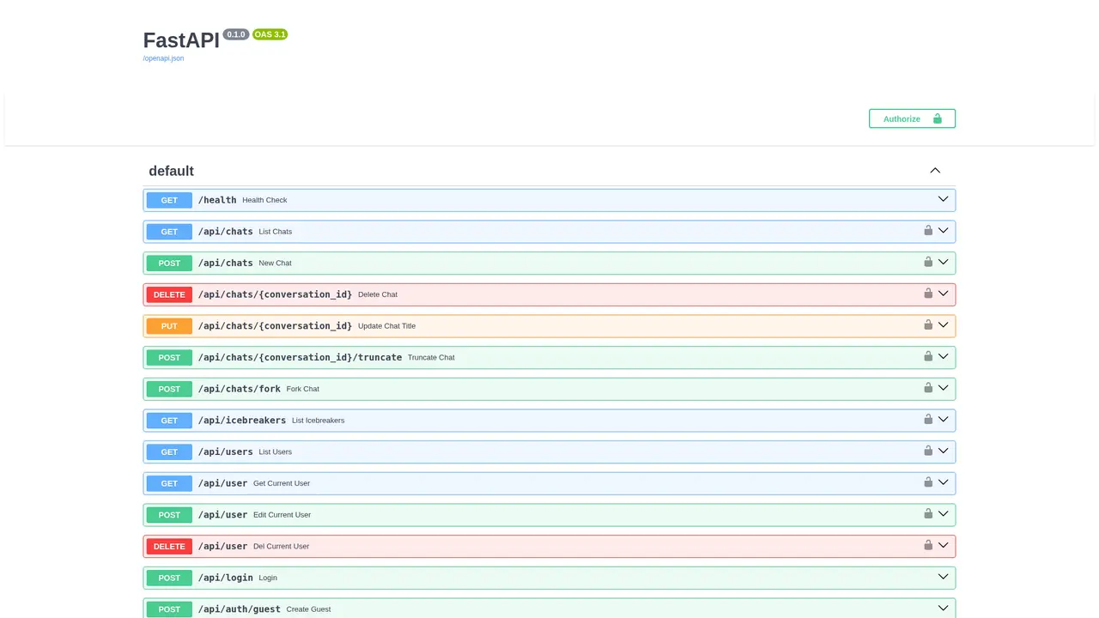
Task: Click the lock icon on Edit Current User row
Action: click(x=928, y=513)
